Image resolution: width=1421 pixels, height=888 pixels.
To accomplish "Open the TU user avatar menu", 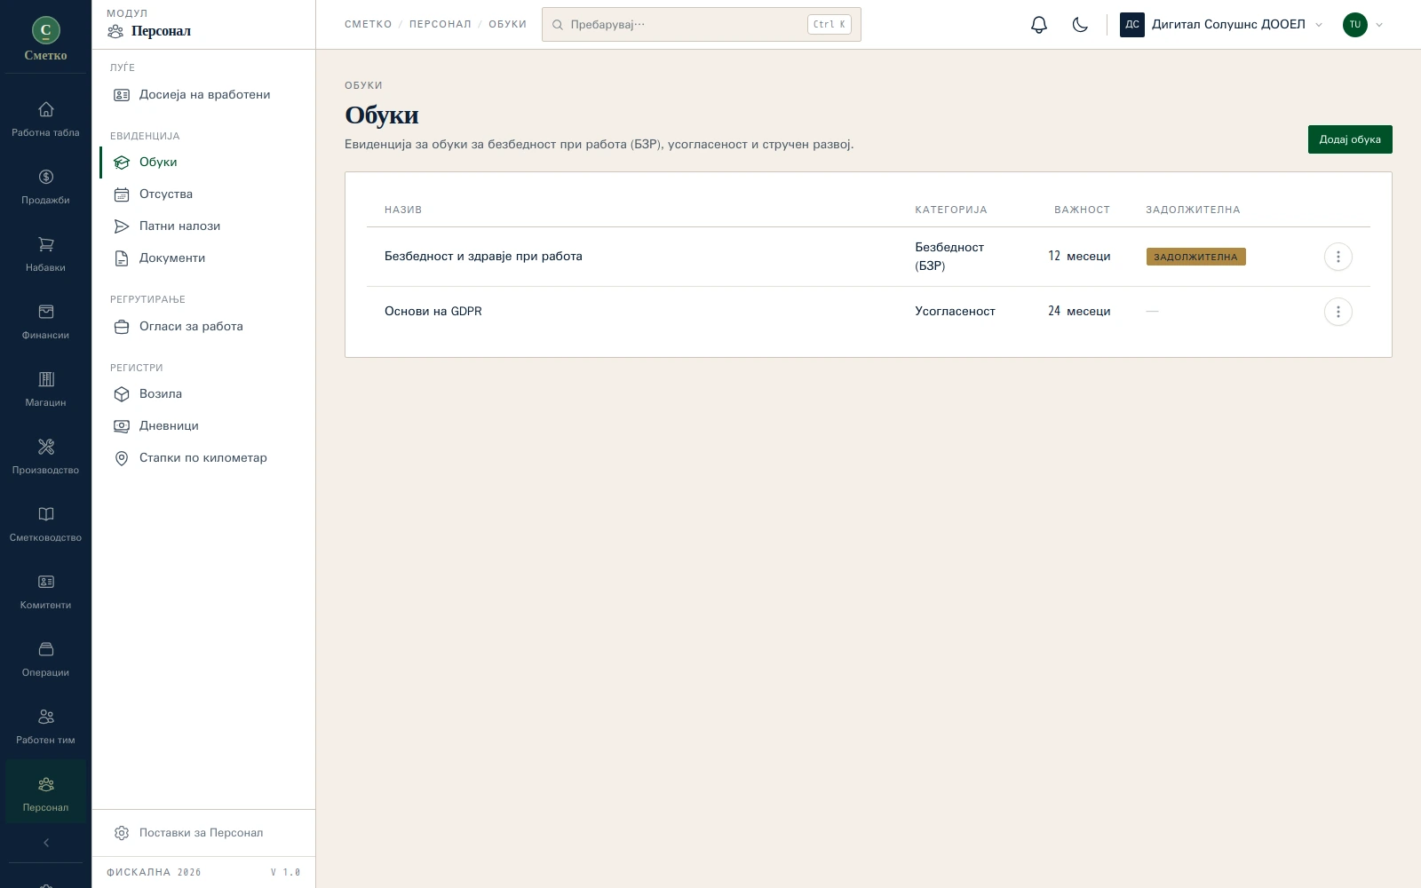I will tap(1363, 25).
